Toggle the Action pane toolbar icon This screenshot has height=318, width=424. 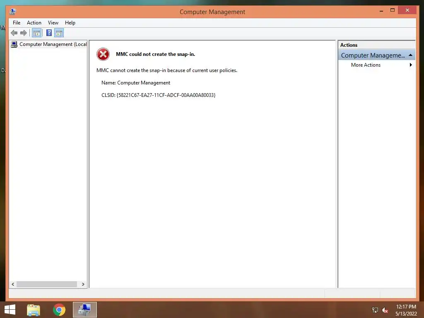[x=59, y=33]
